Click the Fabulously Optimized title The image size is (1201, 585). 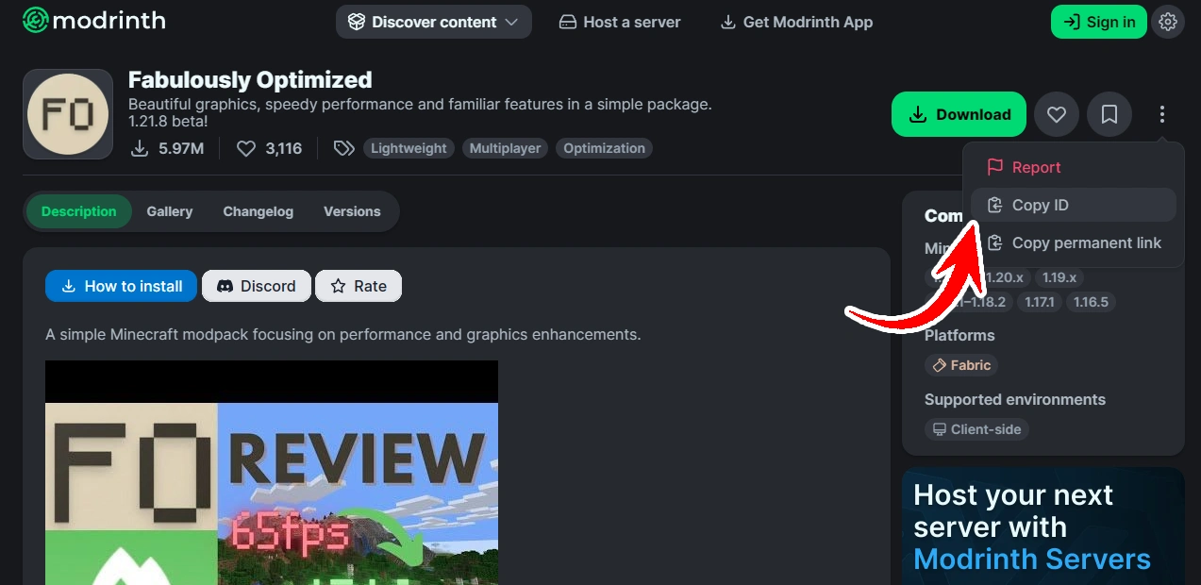[250, 79]
